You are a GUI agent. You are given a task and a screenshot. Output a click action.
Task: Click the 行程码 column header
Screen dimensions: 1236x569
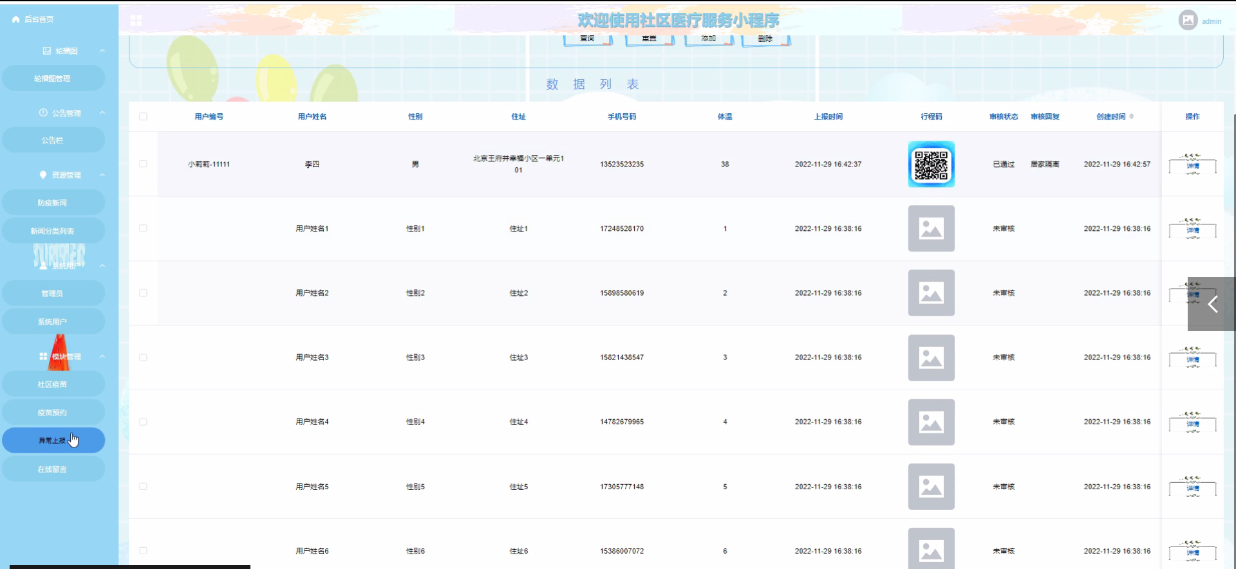931,116
